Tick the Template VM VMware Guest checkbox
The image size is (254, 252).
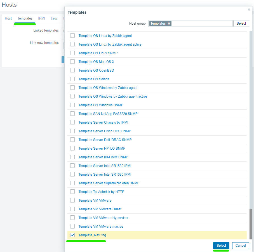(x=72, y=209)
